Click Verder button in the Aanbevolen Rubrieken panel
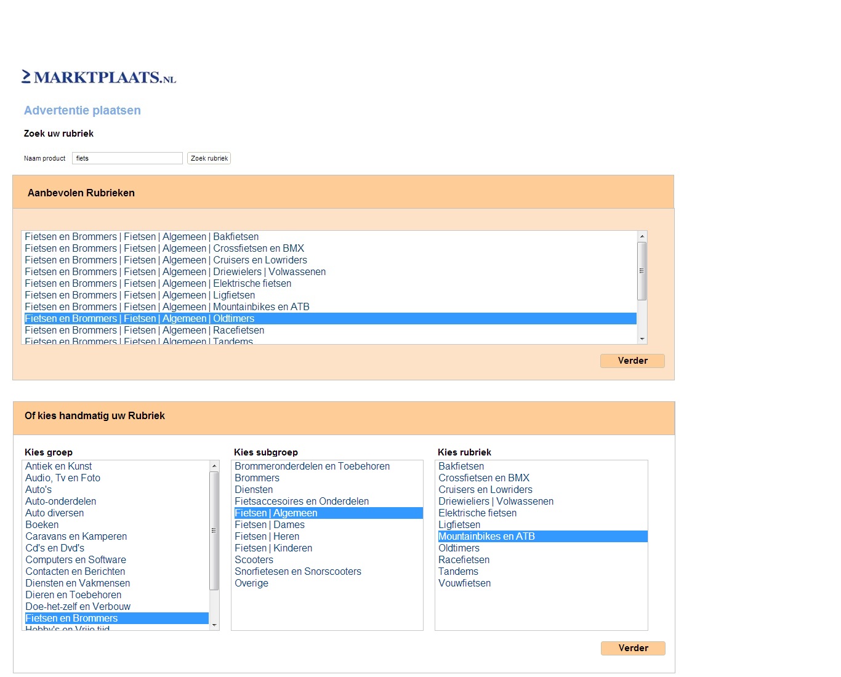The height and width of the screenshot is (677, 841). click(632, 361)
